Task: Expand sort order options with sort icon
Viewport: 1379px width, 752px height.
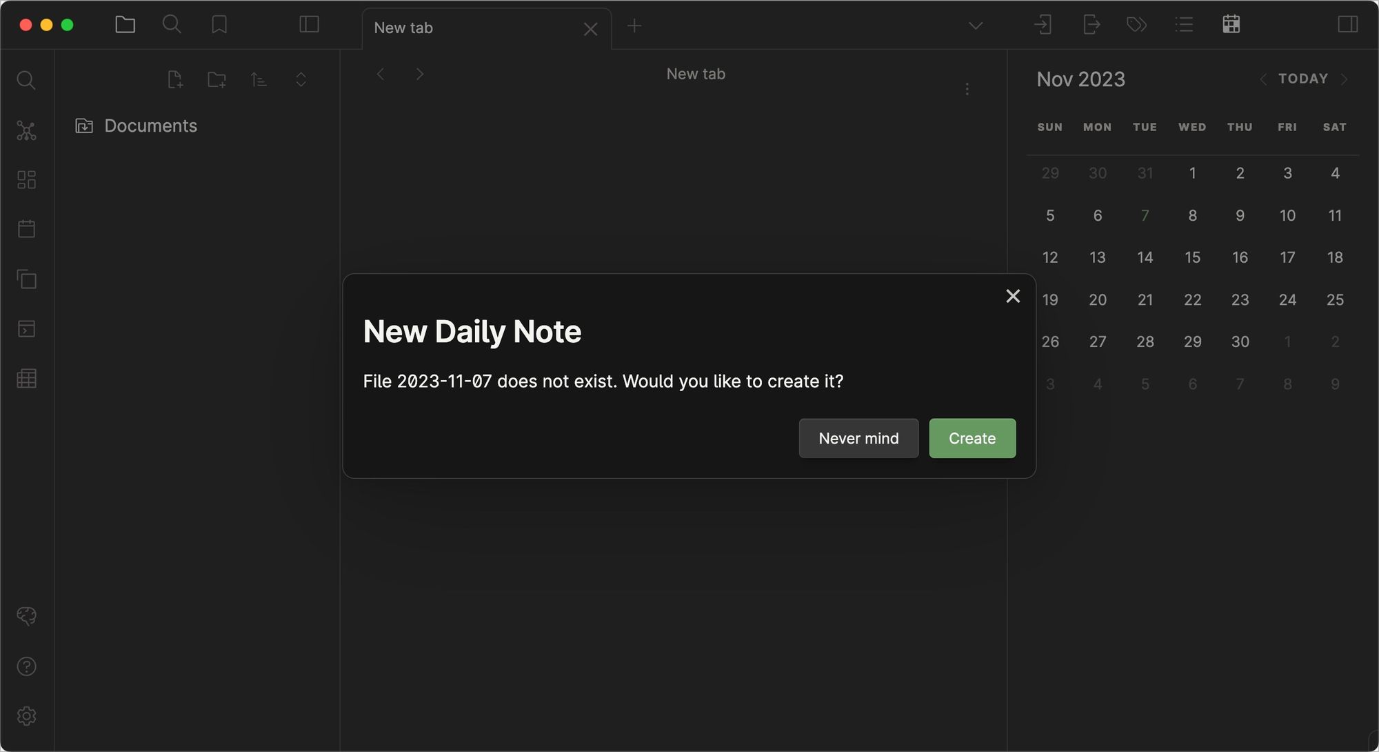Action: (259, 79)
